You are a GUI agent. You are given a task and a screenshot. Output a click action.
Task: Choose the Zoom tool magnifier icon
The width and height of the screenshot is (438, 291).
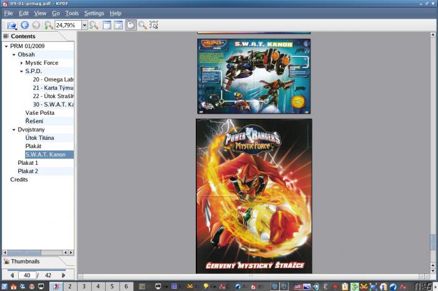[x=143, y=25]
